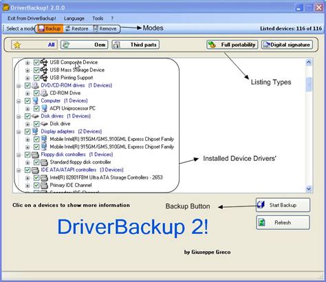This screenshot has width=326, height=282.
Task: Filter list to Oem drivers
Action: tap(84, 45)
